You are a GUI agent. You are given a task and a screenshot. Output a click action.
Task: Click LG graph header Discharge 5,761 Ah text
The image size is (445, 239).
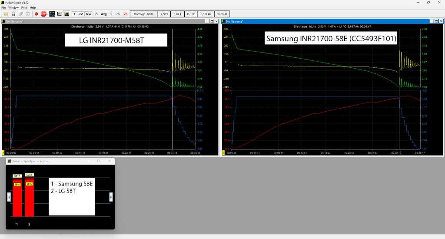(x=110, y=27)
